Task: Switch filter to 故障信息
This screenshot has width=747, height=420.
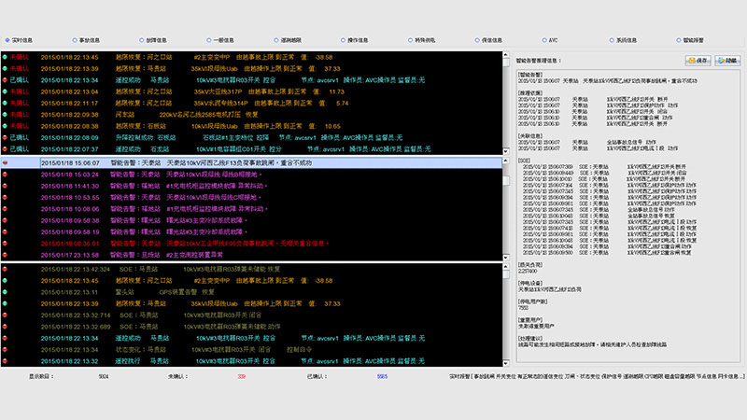Action: coord(138,41)
